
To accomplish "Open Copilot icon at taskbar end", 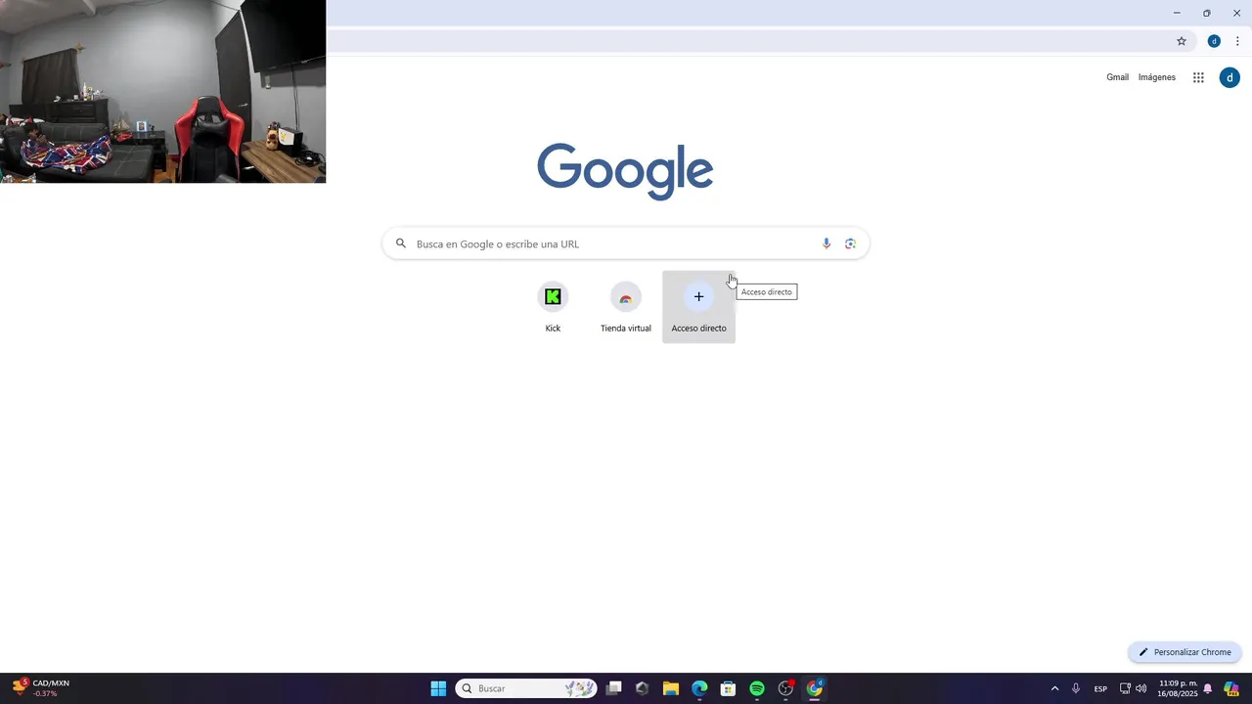I will (x=1231, y=688).
